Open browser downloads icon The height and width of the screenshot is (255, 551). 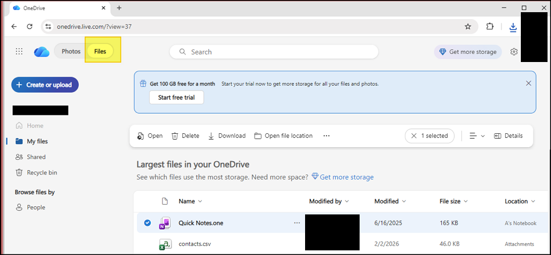(x=513, y=27)
